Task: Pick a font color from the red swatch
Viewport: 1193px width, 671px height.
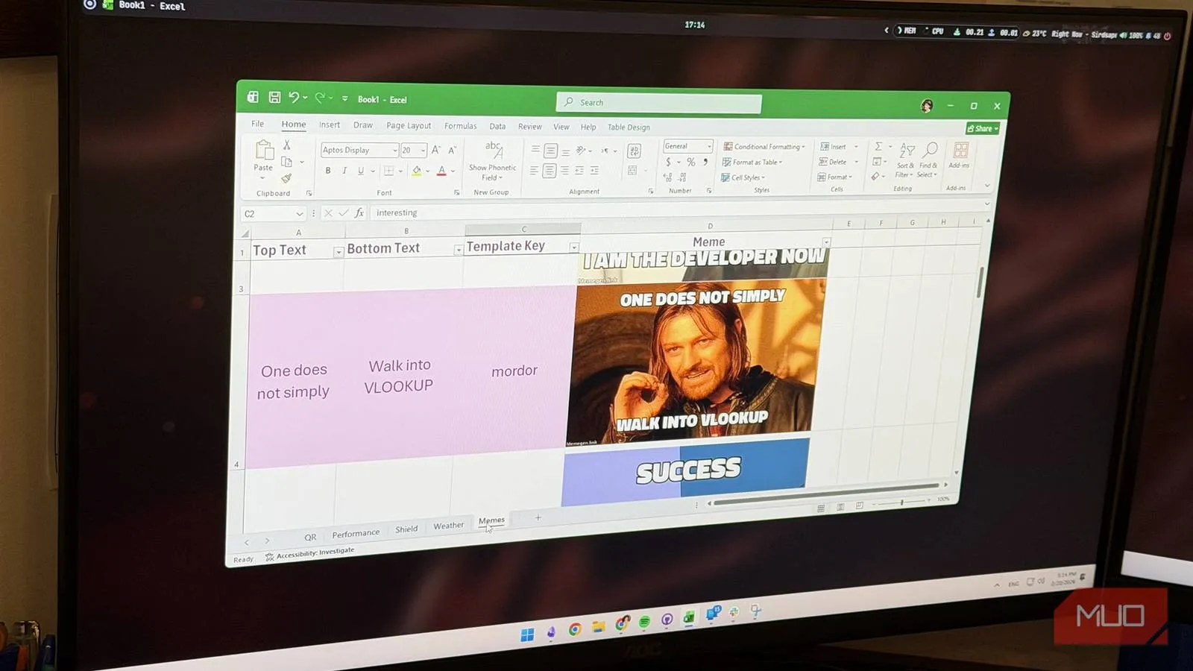Action: 441,170
